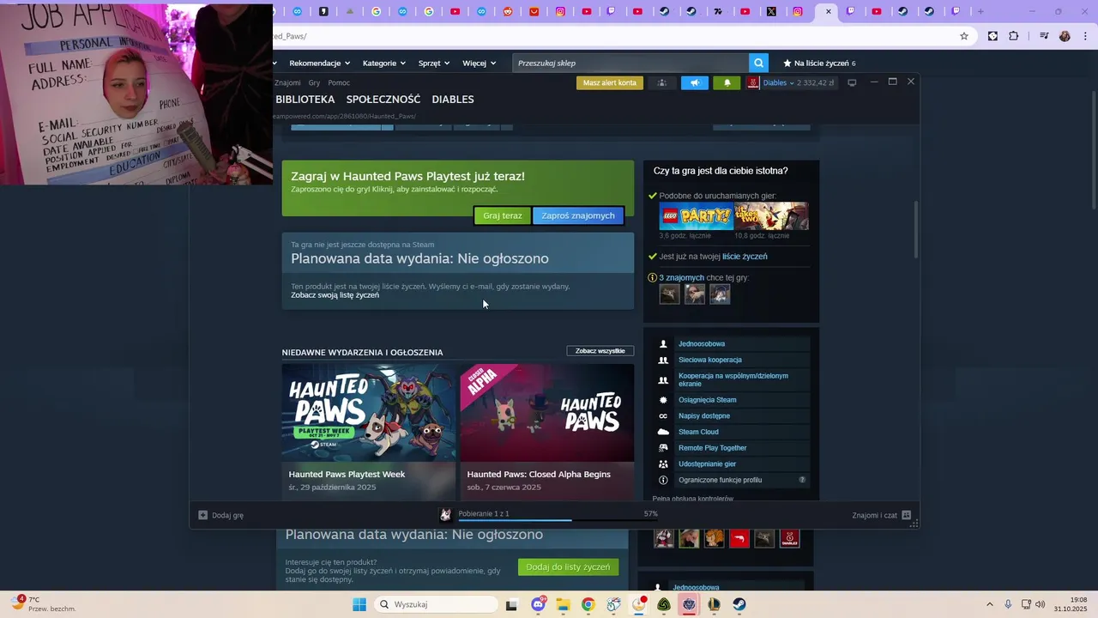Screen dimensions: 1098x618
Task: Click the Zobacz wszystkie button
Action: tap(600, 351)
